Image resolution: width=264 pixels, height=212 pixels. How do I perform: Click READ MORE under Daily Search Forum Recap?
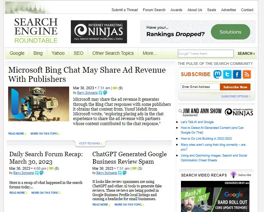(x=18, y=193)
